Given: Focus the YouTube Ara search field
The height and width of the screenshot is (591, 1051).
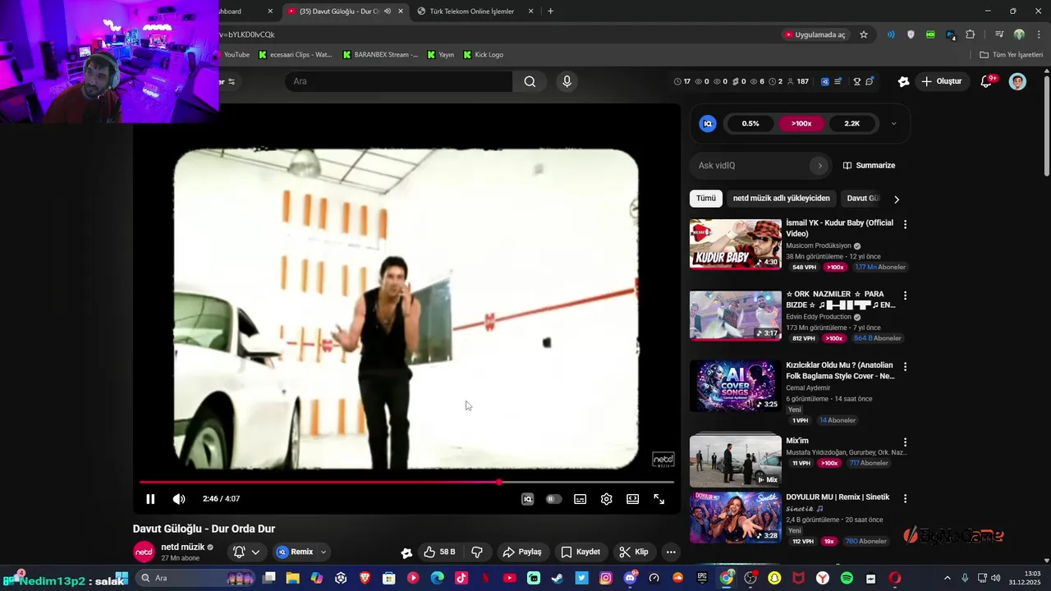Looking at the screenshot, I should 399,81.
